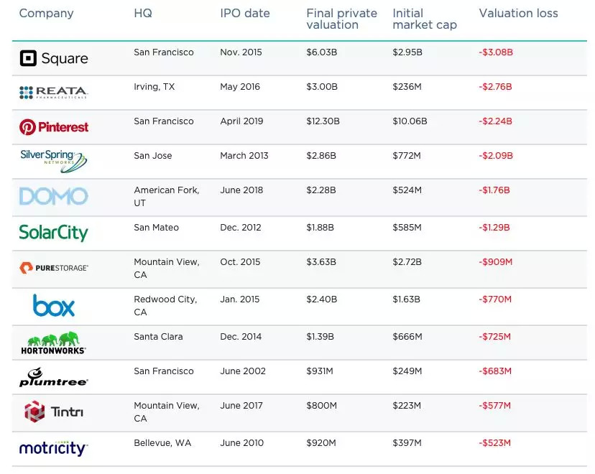Select the HQ column header
Screen dimensions: 595x474
tap(143, 13)
